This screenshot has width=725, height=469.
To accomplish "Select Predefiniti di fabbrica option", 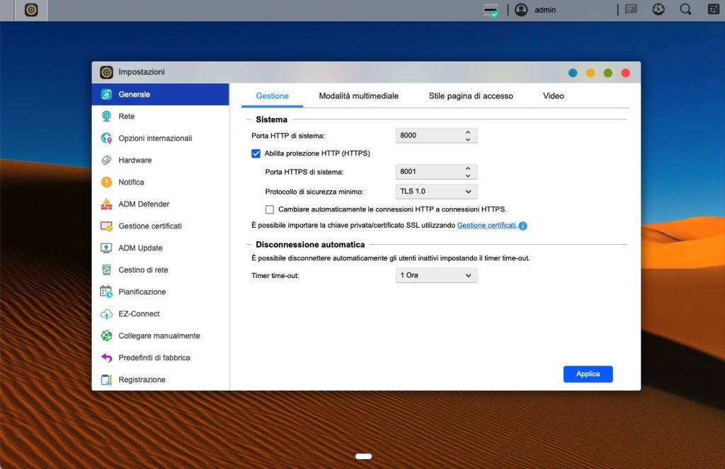I will click(x=154, y=357).
